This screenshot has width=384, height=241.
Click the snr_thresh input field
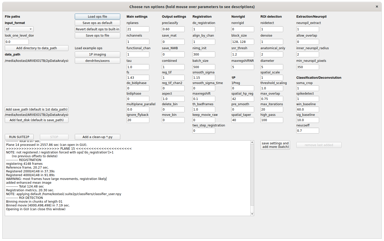click(243, 54)
